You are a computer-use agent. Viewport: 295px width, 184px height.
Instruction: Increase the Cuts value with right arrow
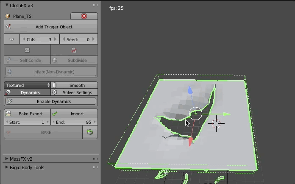coord(55,39)
